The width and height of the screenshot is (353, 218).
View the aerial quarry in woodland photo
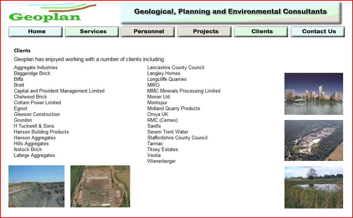pyautogui.click(x=314, y=140)
